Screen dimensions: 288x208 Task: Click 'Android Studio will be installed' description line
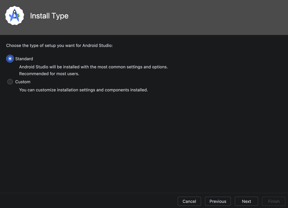click(x=93, y=67)
